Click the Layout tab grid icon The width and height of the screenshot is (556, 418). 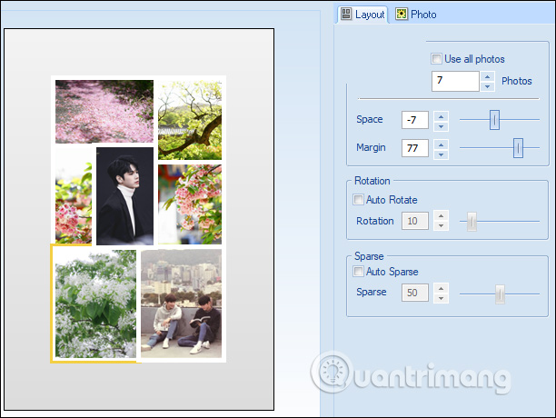346,15
